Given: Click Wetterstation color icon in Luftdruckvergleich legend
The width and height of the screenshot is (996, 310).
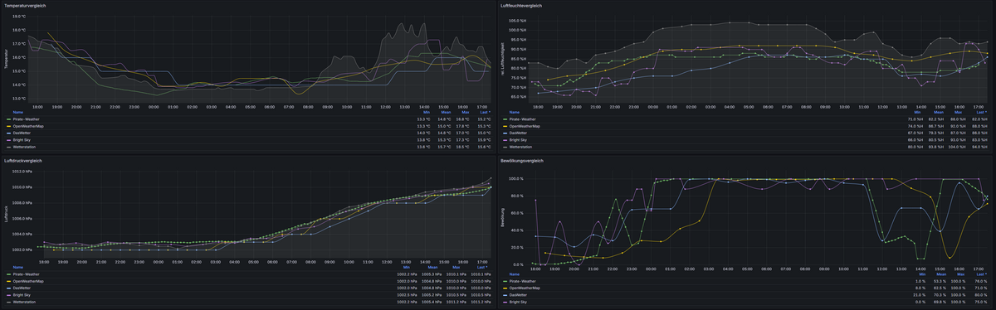Looking at the screenshot, I should (7, 302).
